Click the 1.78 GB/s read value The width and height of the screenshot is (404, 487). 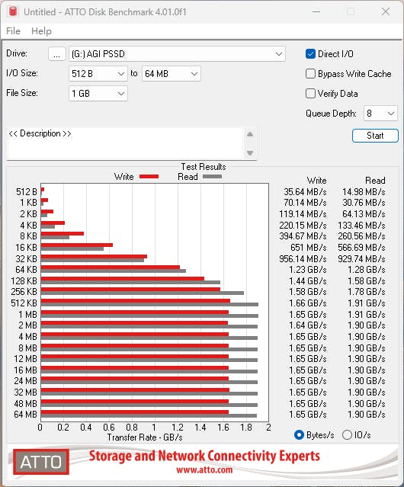367,292
